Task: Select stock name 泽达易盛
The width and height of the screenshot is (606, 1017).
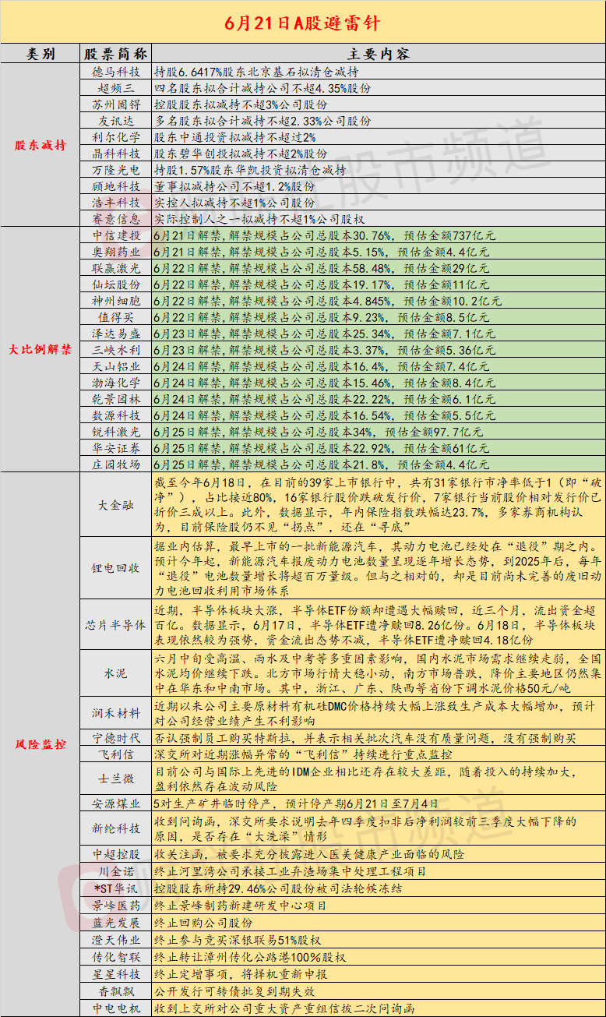Action: 115,334
